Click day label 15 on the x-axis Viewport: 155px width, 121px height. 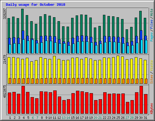click(x=73, y=118)
